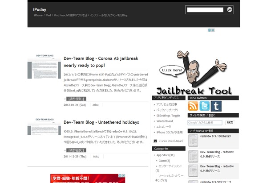
Task: Click the iTunes Store (Japan) icon
Action: tap(155, 141)
